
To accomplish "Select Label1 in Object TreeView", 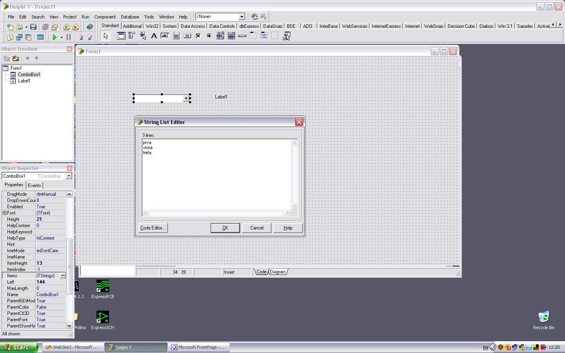I will tap(24, 81).
